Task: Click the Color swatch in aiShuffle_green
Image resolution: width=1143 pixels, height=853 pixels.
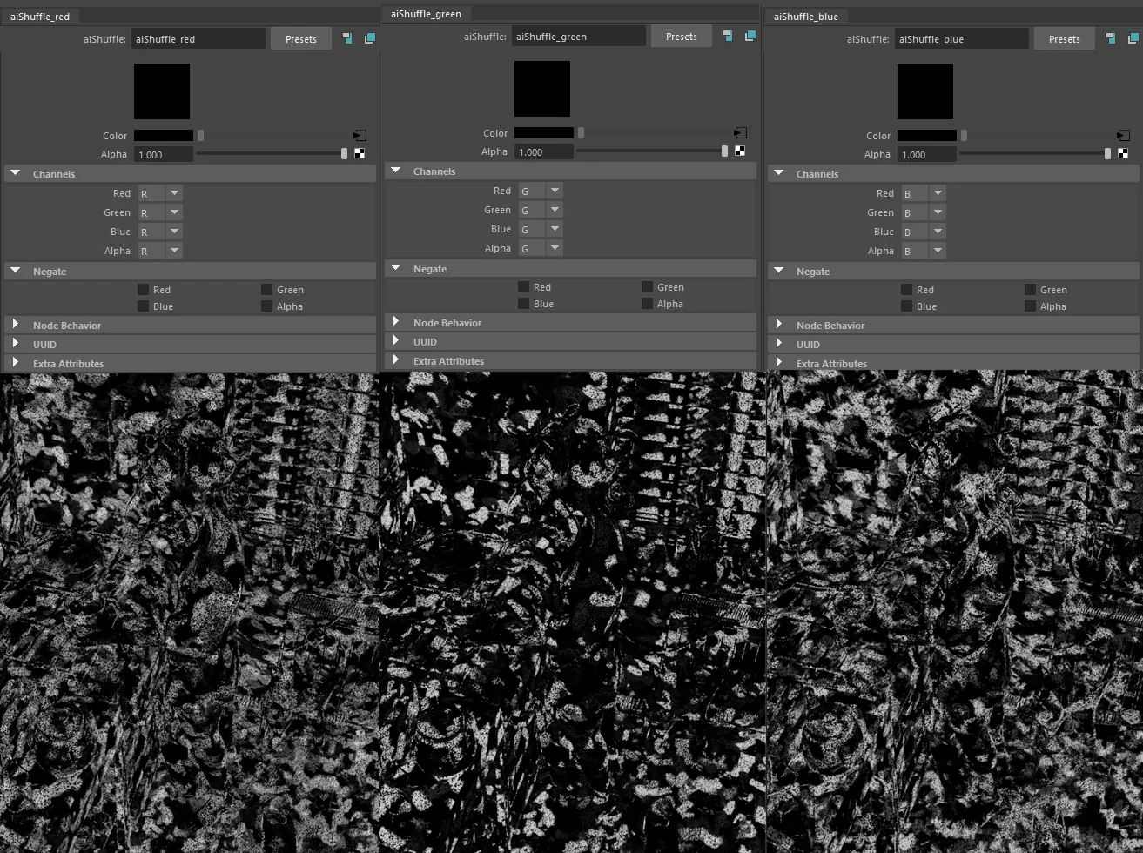Action: [x=544, y=133]
